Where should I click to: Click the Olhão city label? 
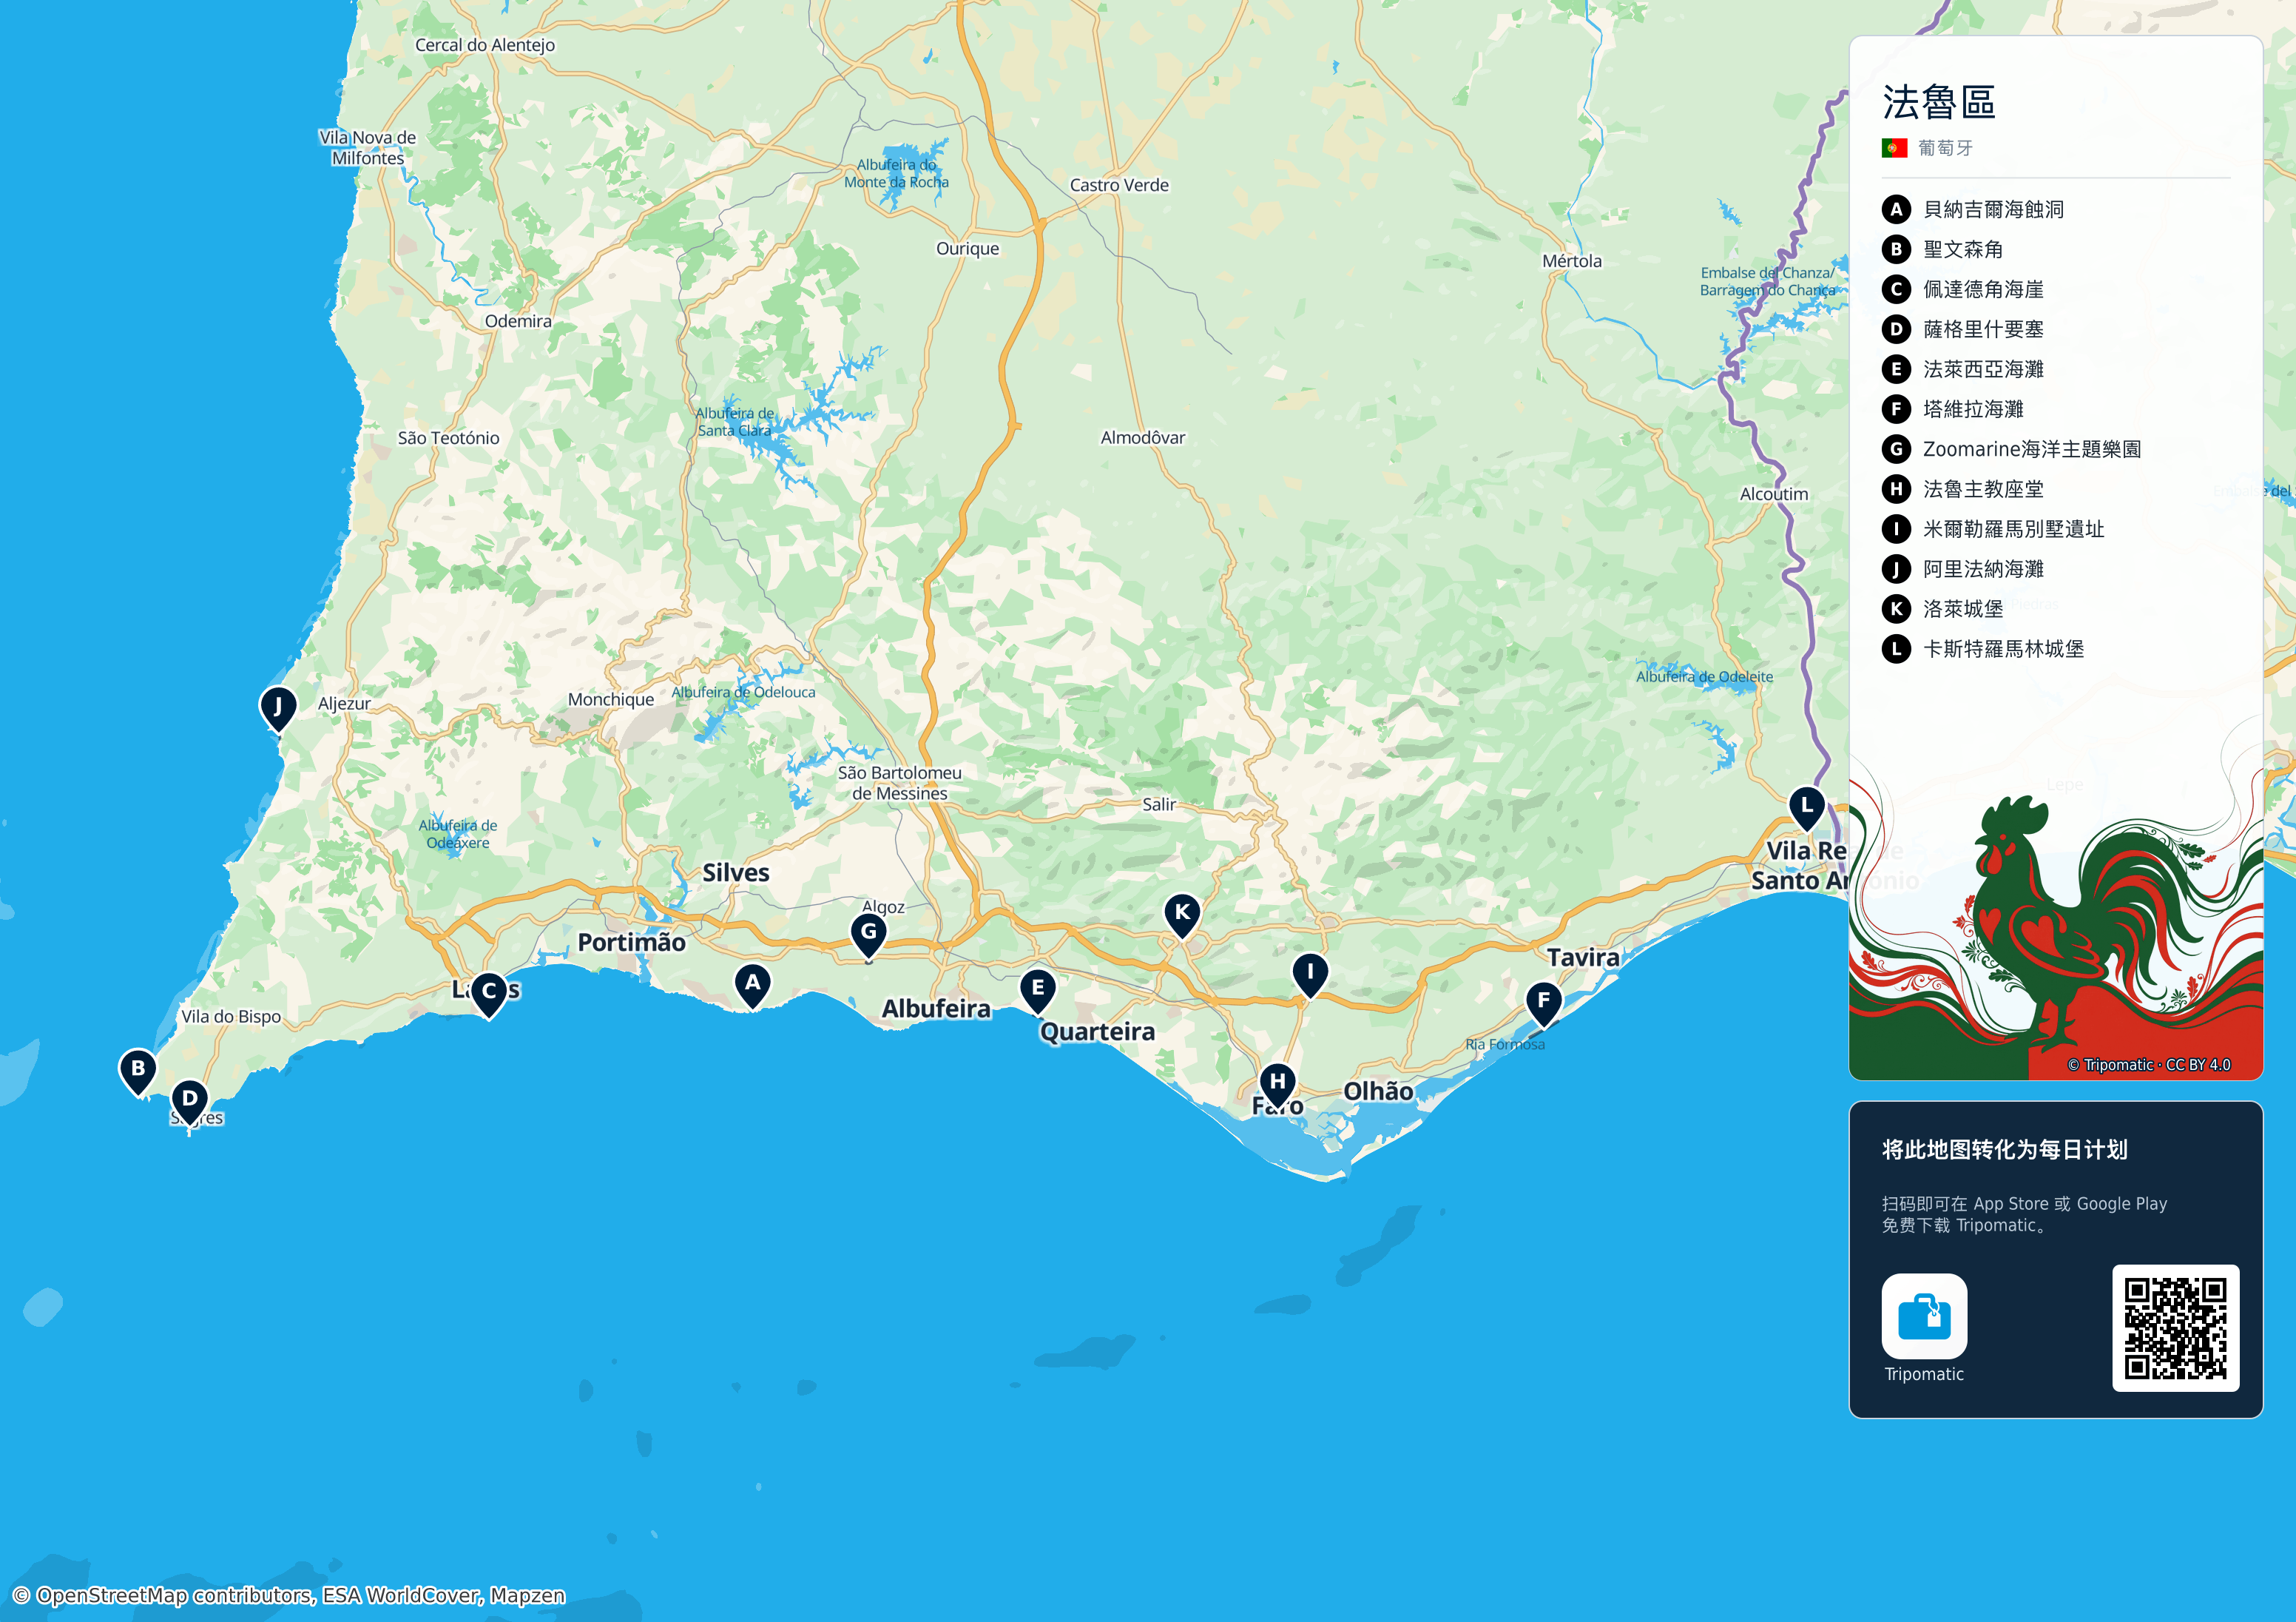click(x=1378, y=1091)
